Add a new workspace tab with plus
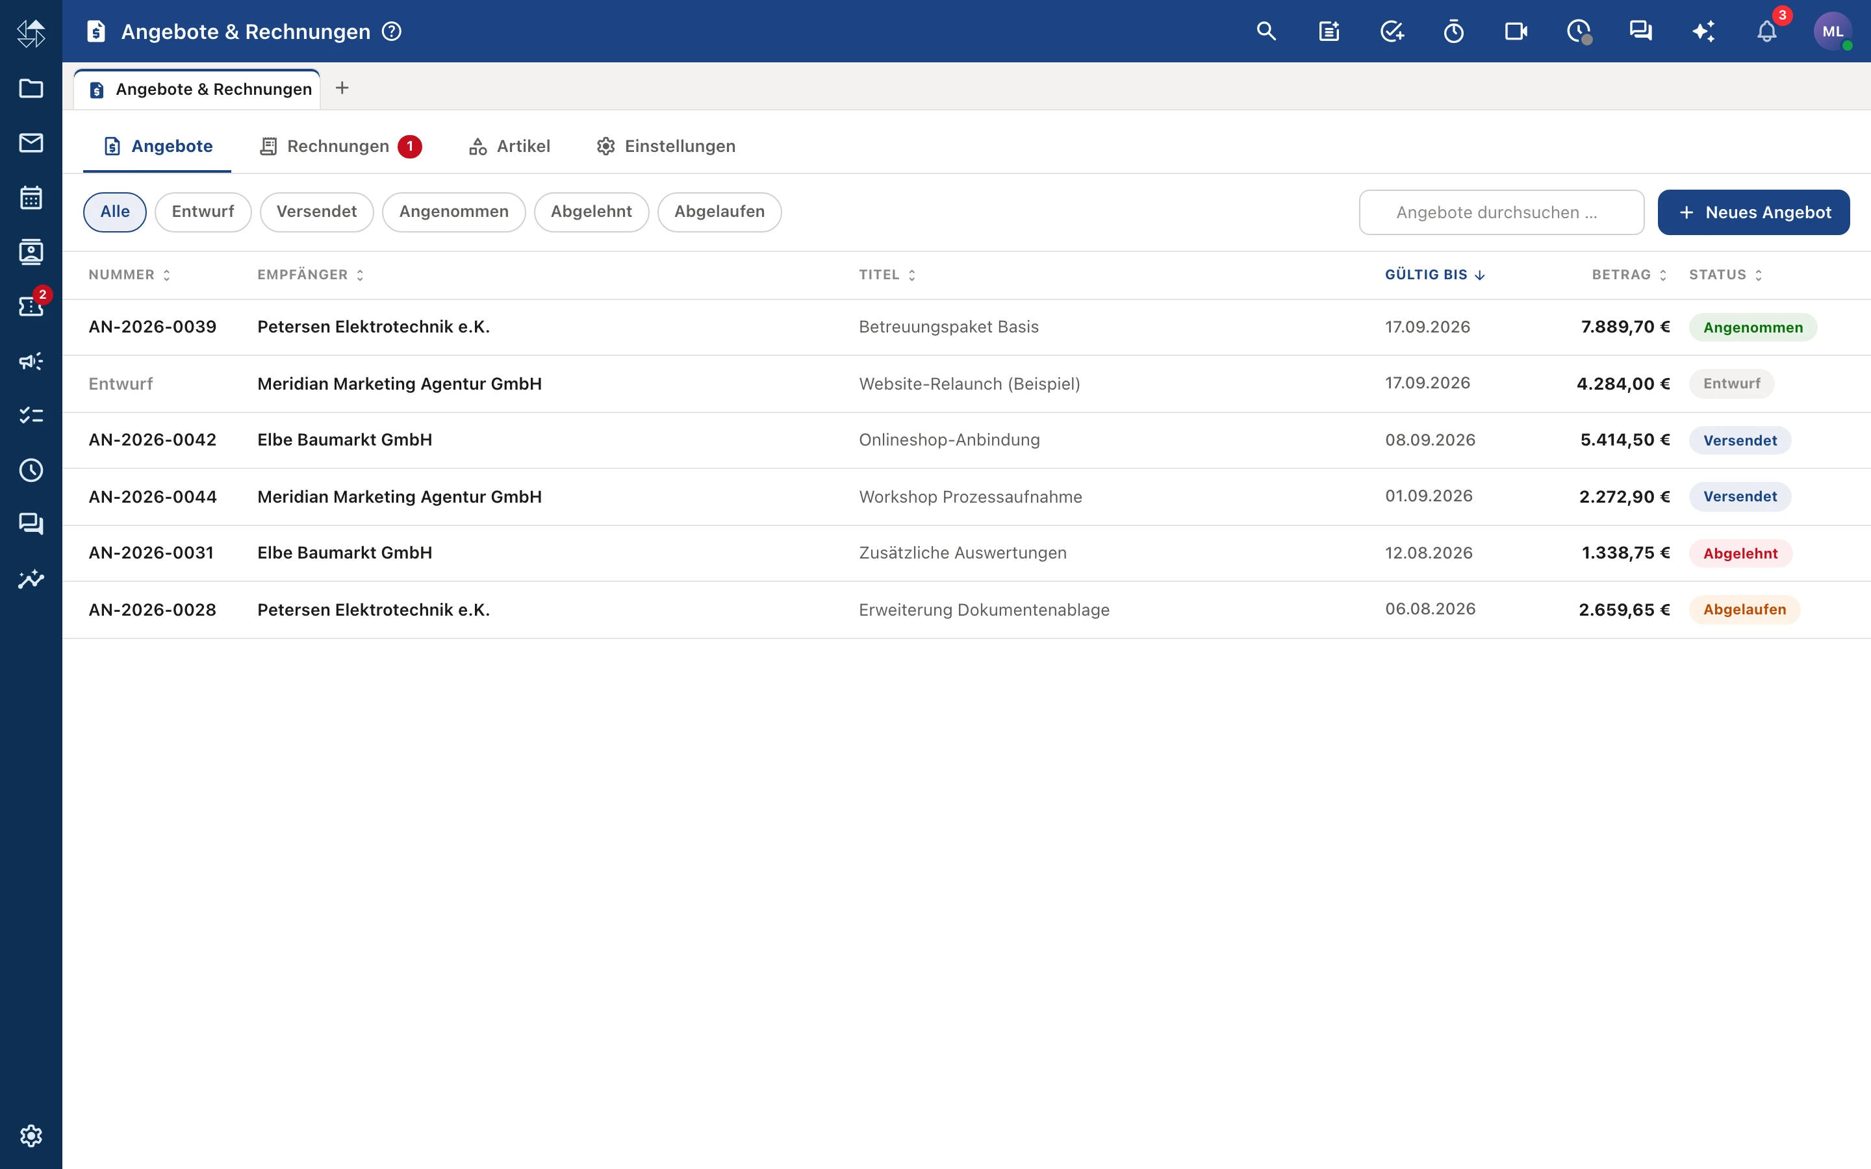 point(342,88)
